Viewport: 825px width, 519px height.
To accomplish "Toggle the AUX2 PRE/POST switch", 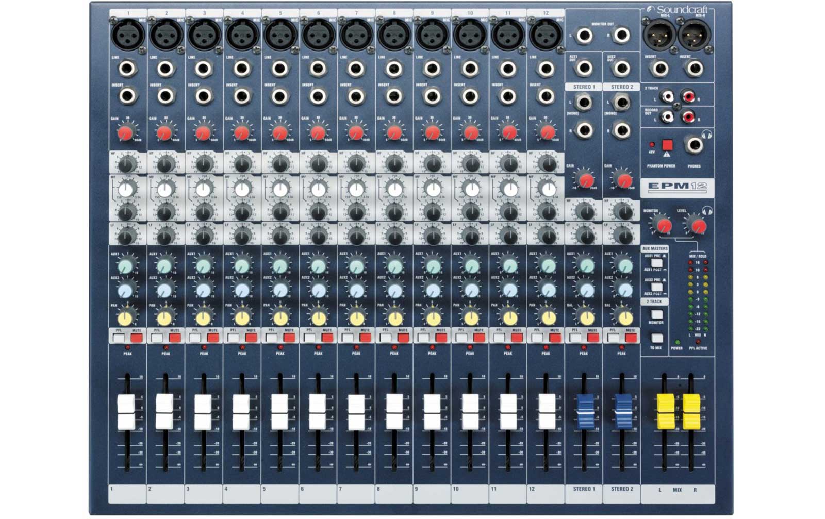I will click(x=656, y=287).
